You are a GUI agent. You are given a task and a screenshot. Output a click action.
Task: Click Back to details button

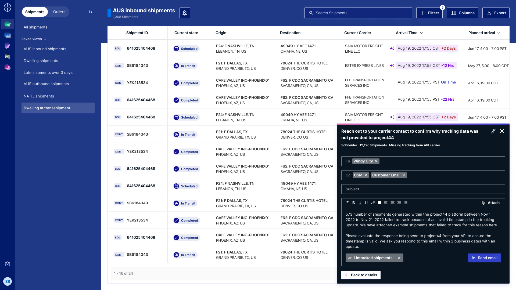click(361, 275)
